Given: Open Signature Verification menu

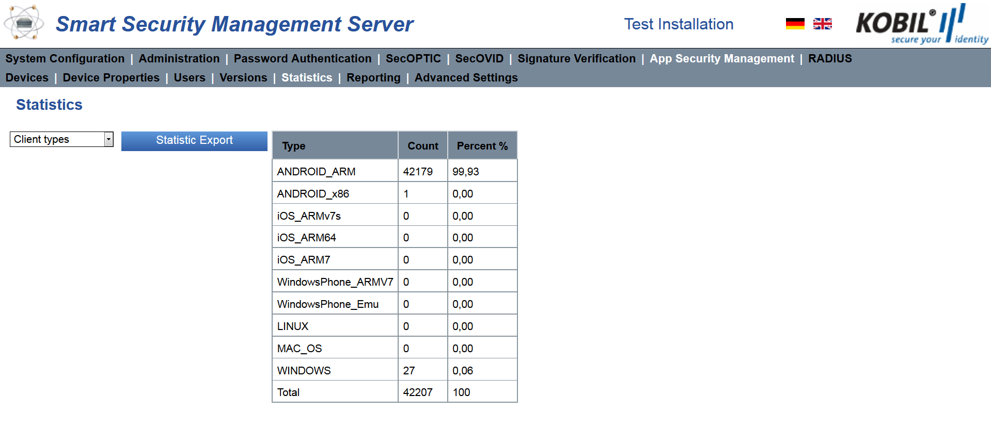Looking at the screenshot, I should (x=576, y=59).
